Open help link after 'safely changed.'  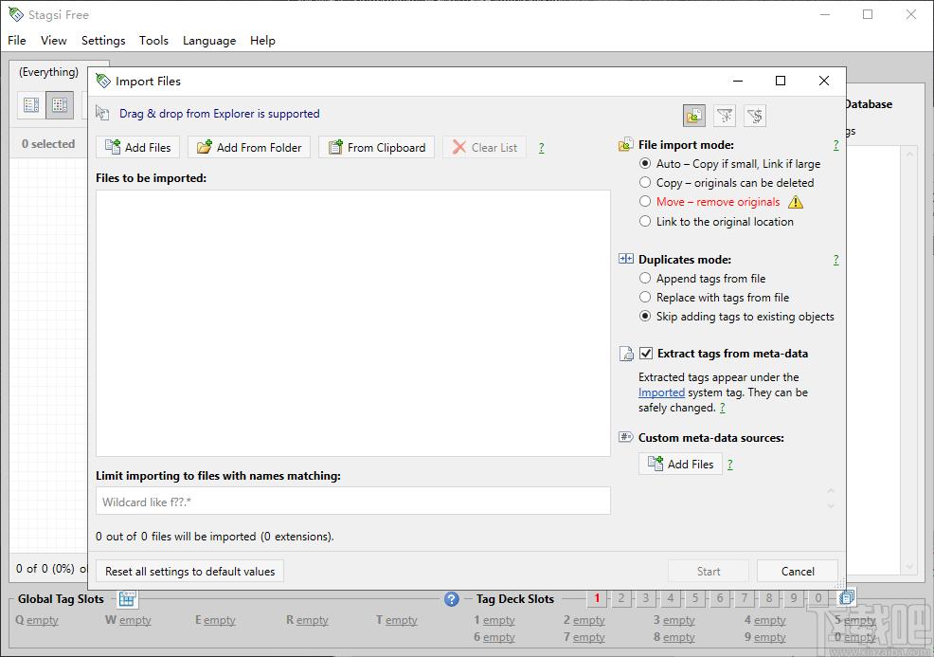click(x=723, y=408)
